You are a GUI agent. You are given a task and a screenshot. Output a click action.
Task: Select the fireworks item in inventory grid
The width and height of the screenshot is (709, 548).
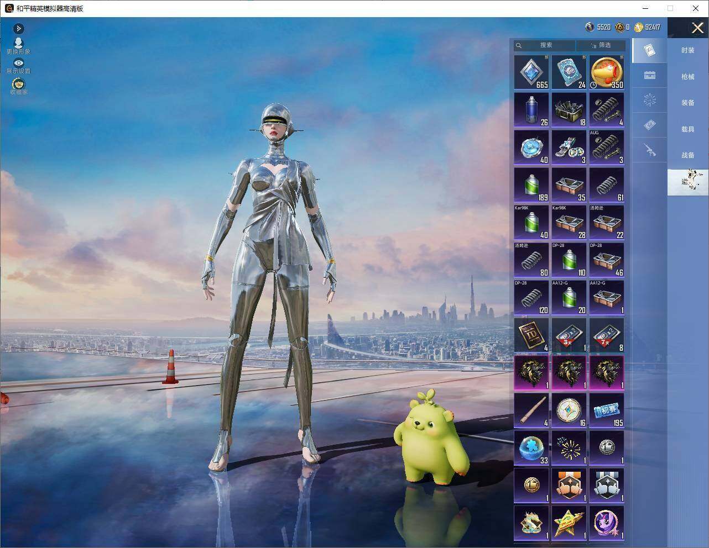(x=569, y=447)
